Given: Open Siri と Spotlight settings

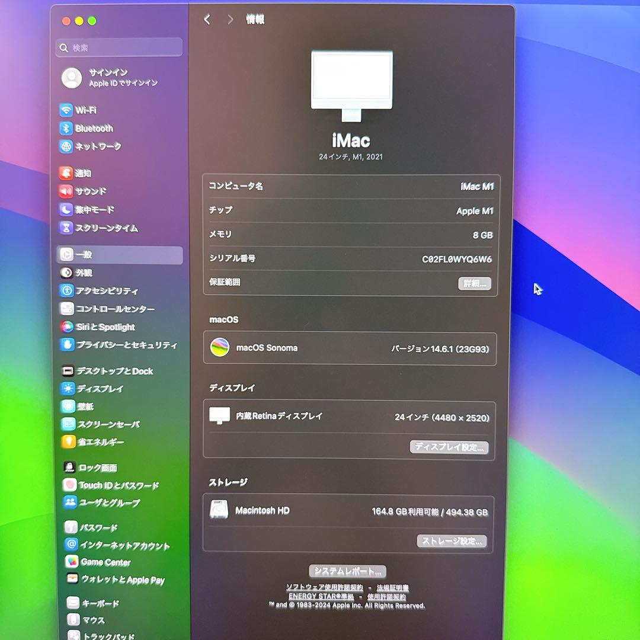Looking at the screenshot, I should click(67, 327).
